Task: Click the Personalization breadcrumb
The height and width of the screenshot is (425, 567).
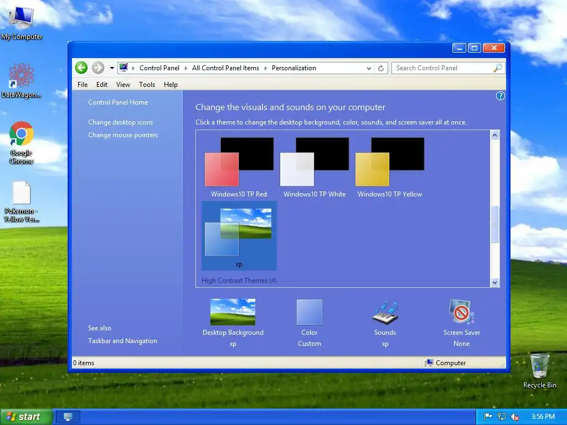Action: (294, 68)
